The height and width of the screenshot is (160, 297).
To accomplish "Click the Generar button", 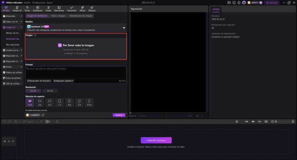I will (x=119, y=115).
